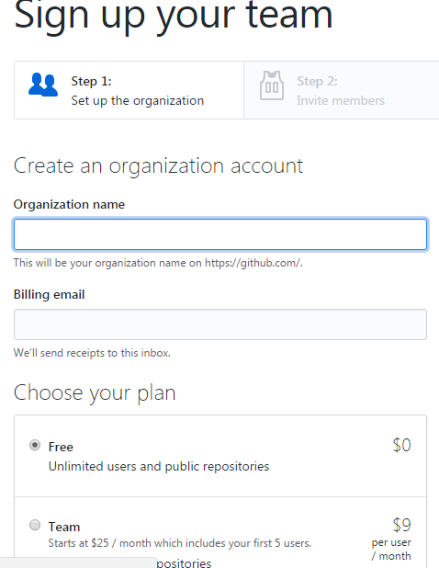The image size is (439, 568).
Task: Click into the Billing email field
Action: click(220, 324)
